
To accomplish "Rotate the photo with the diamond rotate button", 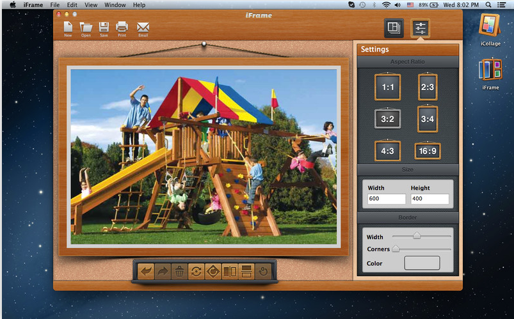I will tap(213, 272).
